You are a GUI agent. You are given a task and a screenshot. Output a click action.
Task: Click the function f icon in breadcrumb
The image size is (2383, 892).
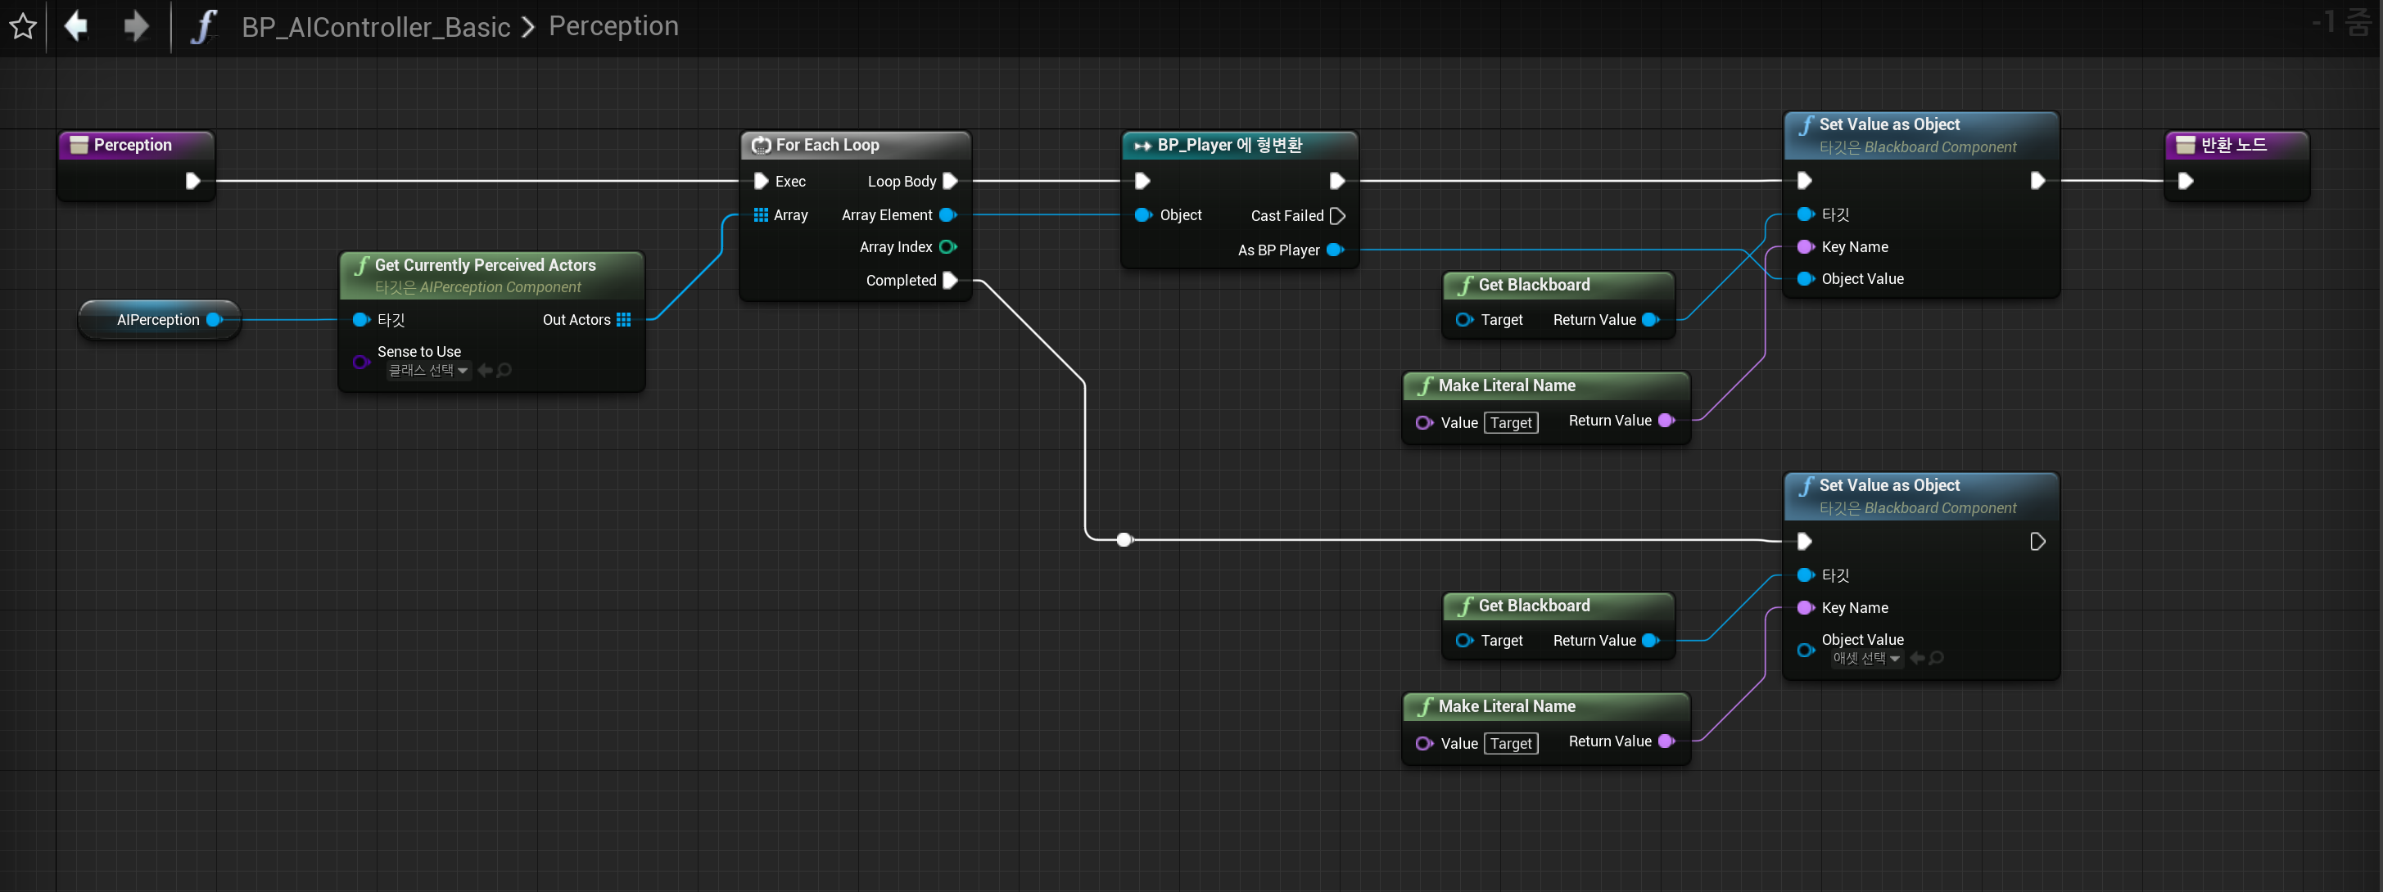[x=202, y=26]
